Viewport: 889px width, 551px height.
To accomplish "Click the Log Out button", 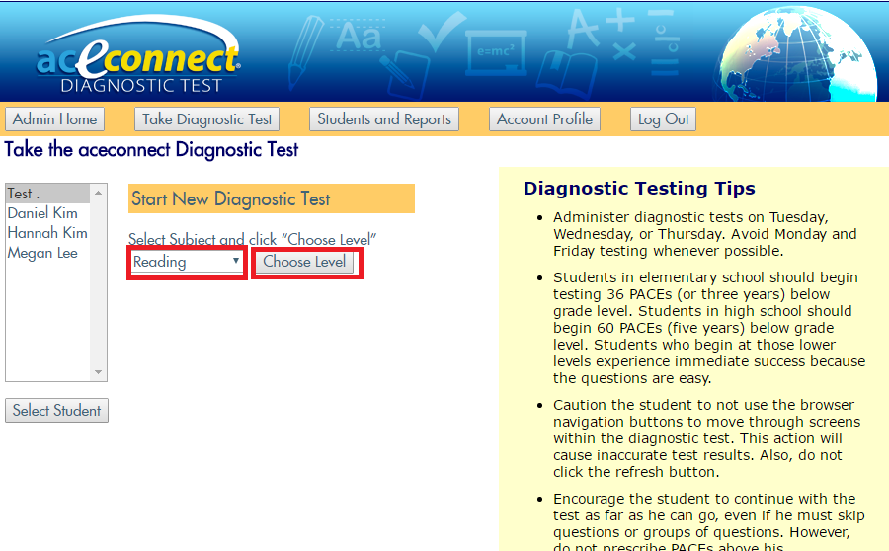I will (x=664, y=119).
